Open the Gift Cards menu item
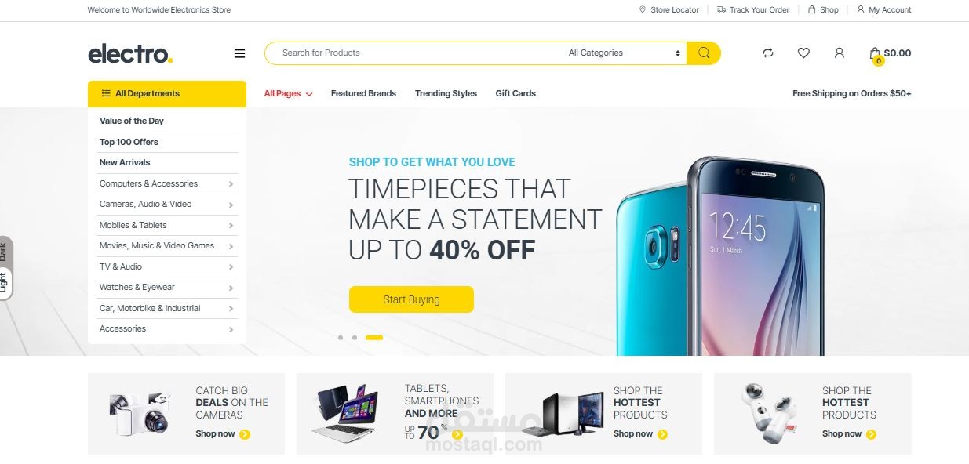The image size is (969, 464). tap(515, 93)
